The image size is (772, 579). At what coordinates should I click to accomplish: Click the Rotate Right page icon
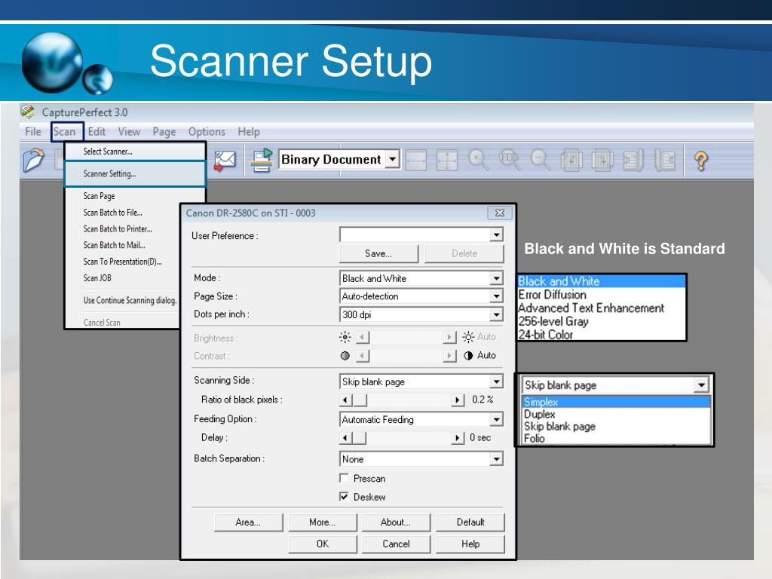click(x=602, y=160)
